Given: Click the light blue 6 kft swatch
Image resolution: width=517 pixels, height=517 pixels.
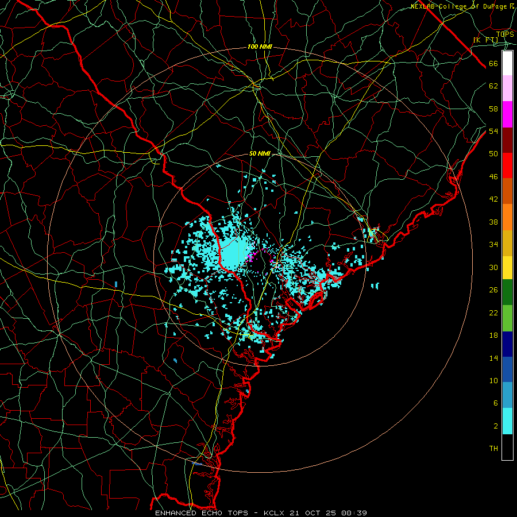Looking at the screenshot, I should (507, 395).
